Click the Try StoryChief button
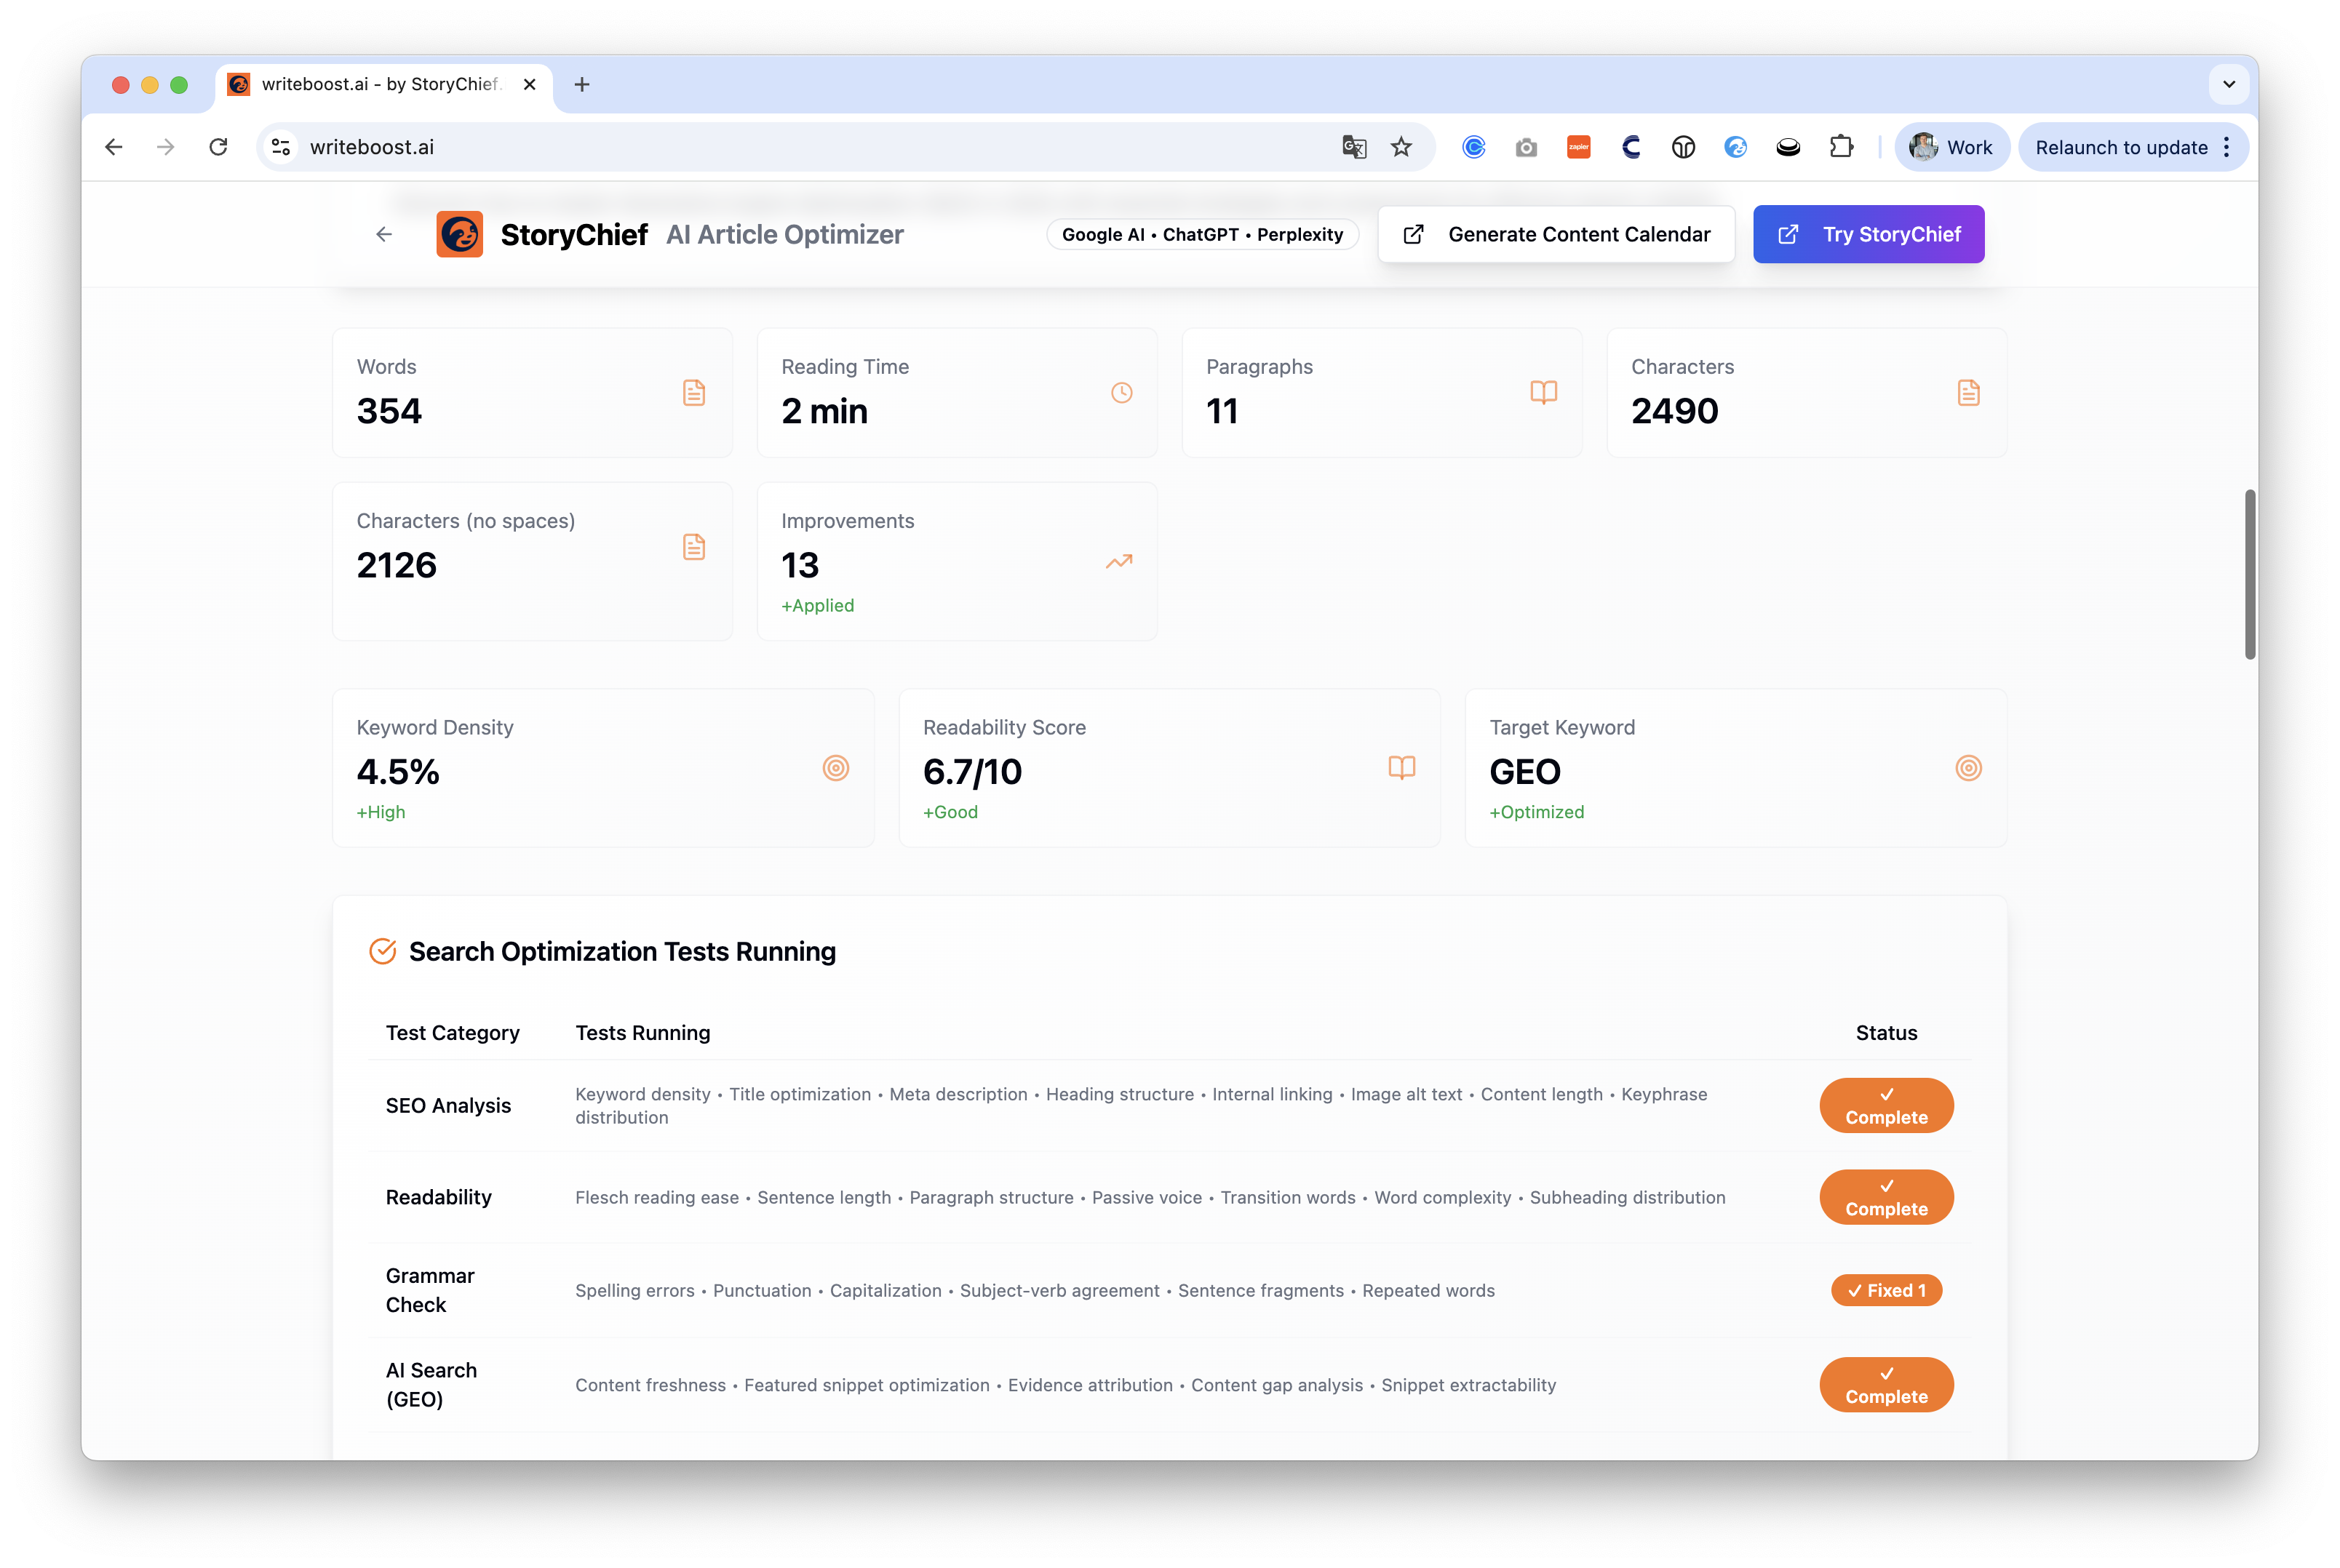Viewport: 2340px width, 1568px height. (x=1868, y=234)
